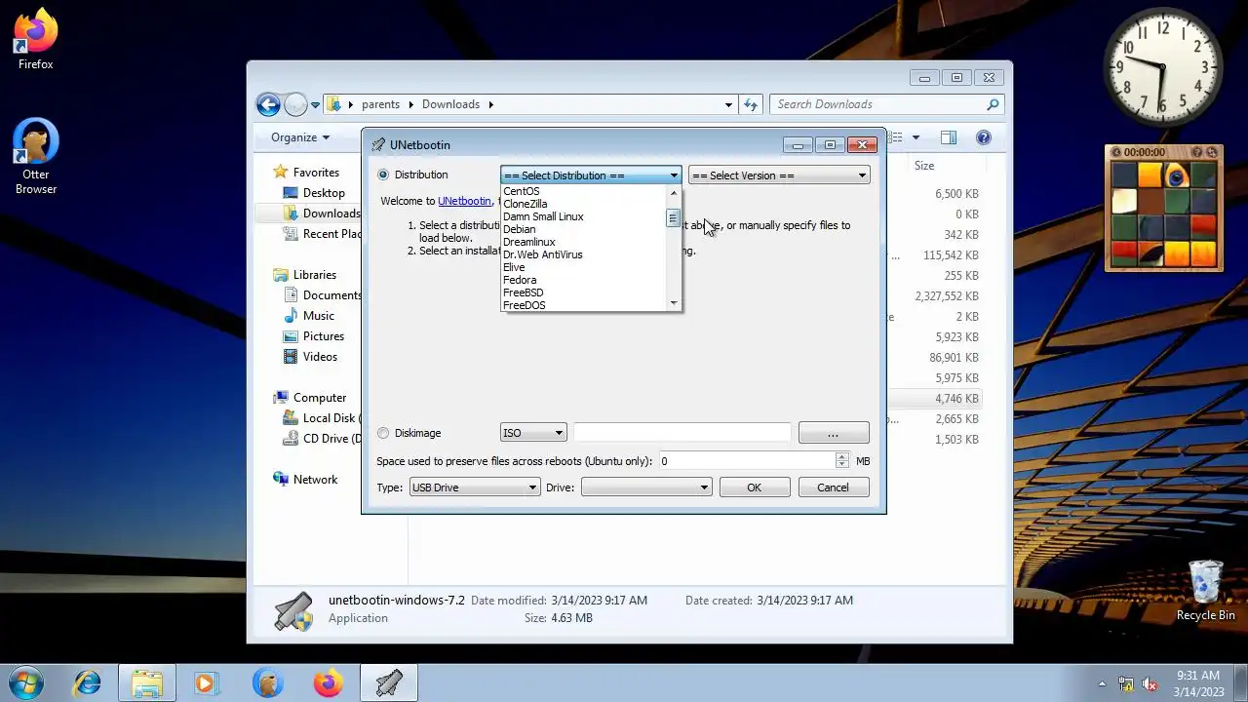
Task: Click the volume muted tray icon
Action: coord(1150,684)
